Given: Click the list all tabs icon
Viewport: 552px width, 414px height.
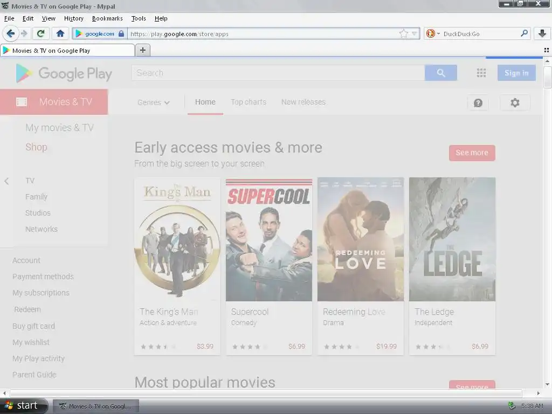Looking at the screenshot, I should 547,50.
